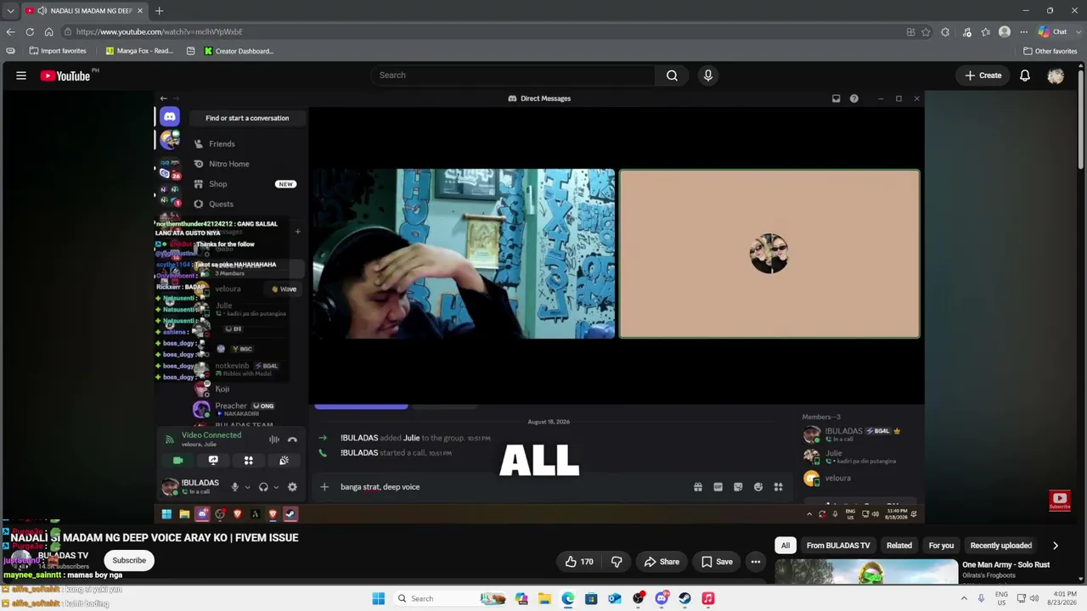This screenshot has height=611, width=1087.
Task: Open Discord from the Windows taskbar
Action: click(662, 598)
